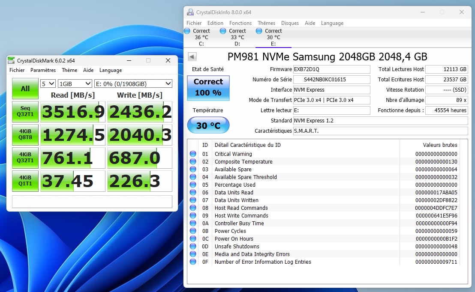Open Fichier menu in CrystalDiskMark
This screenshot has width=475, height=292.
(17, 70)
